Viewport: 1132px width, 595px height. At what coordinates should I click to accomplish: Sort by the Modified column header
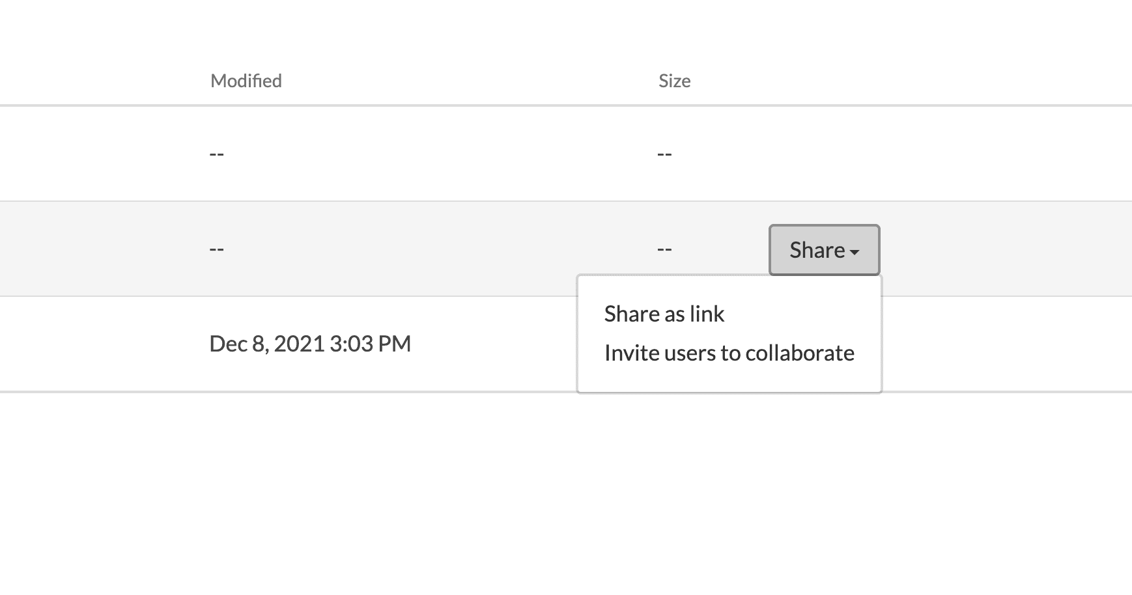(246, 81)
